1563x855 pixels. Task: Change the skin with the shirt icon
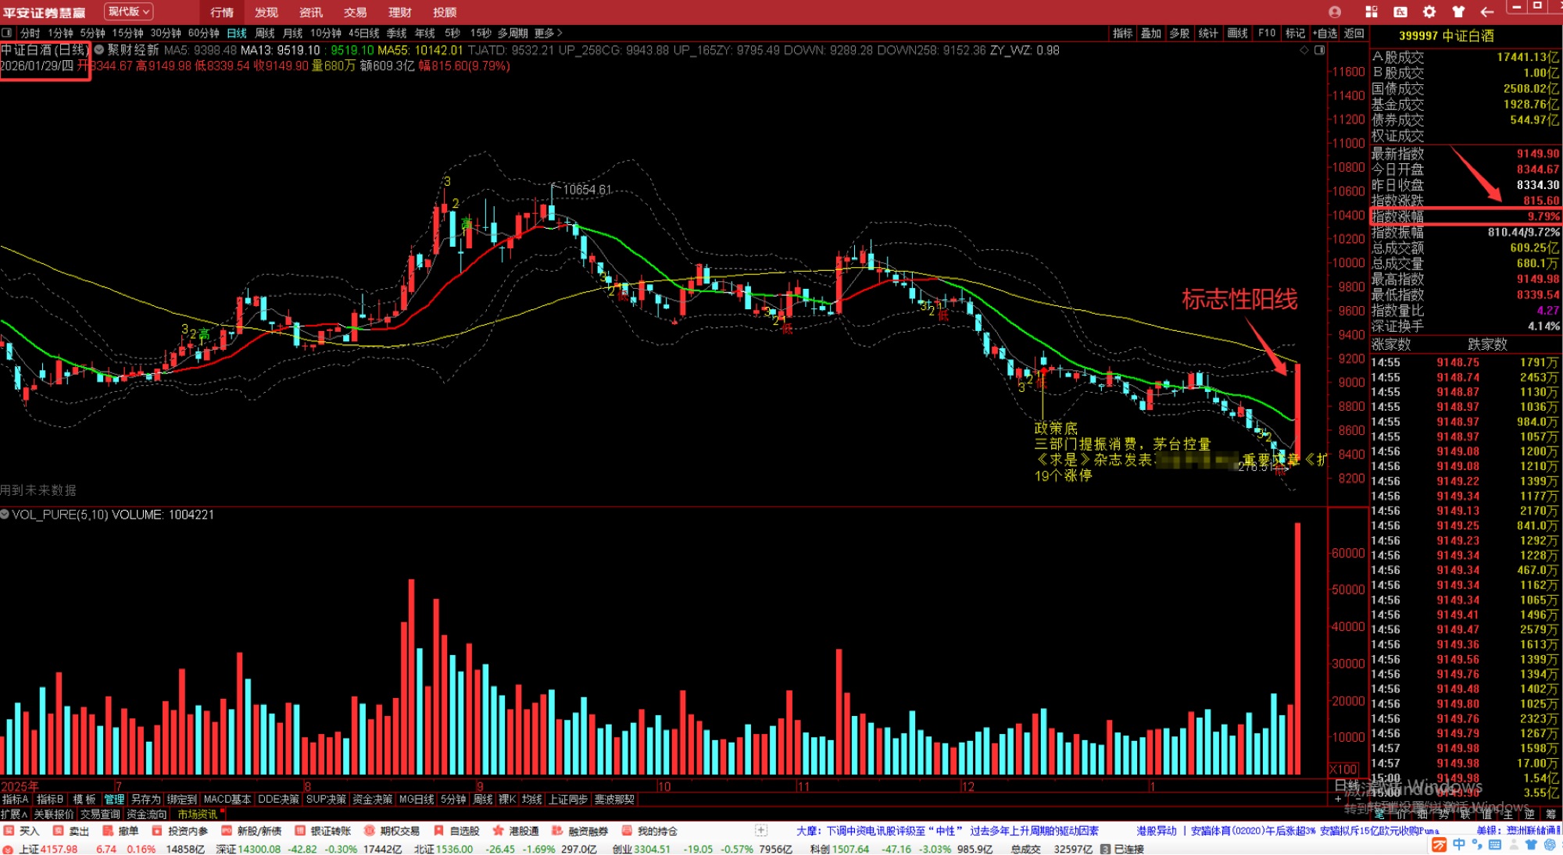[1458, 12]
